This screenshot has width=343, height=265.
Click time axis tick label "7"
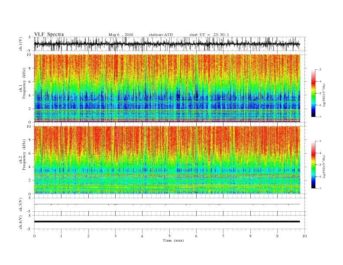click(223, 236)
